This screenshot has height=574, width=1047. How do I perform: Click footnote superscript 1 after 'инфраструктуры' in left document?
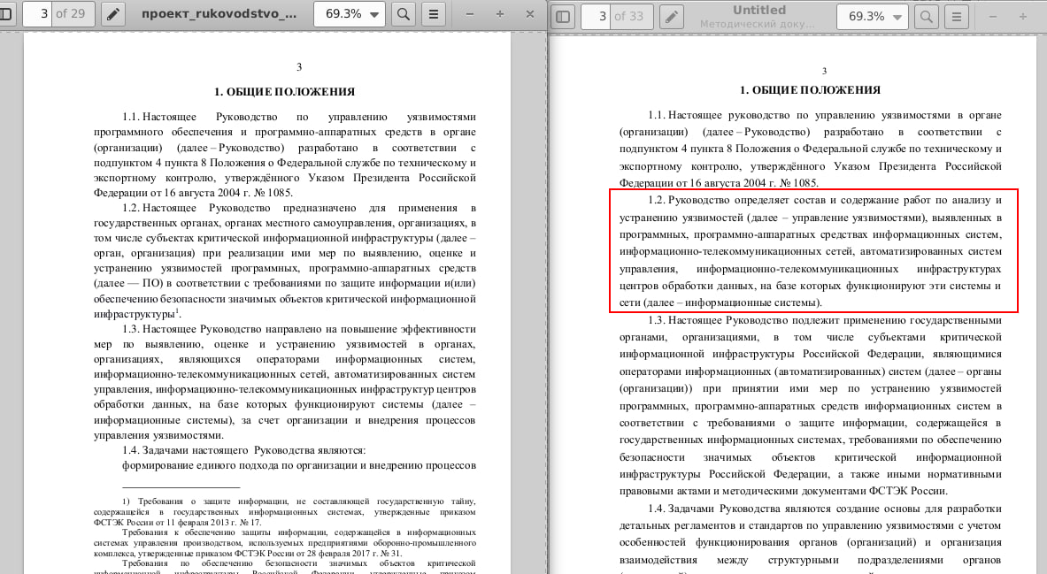[178, 310]
